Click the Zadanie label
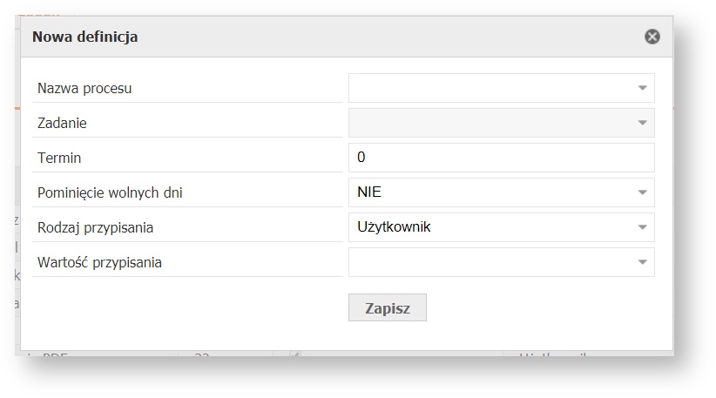Image resolution: width=716 pixels, height=398 pixels. point(62,123)
